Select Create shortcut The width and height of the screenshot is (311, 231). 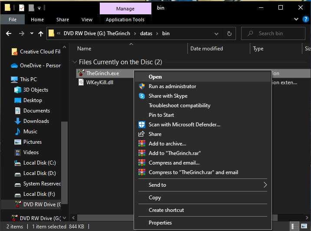[203, 210]
